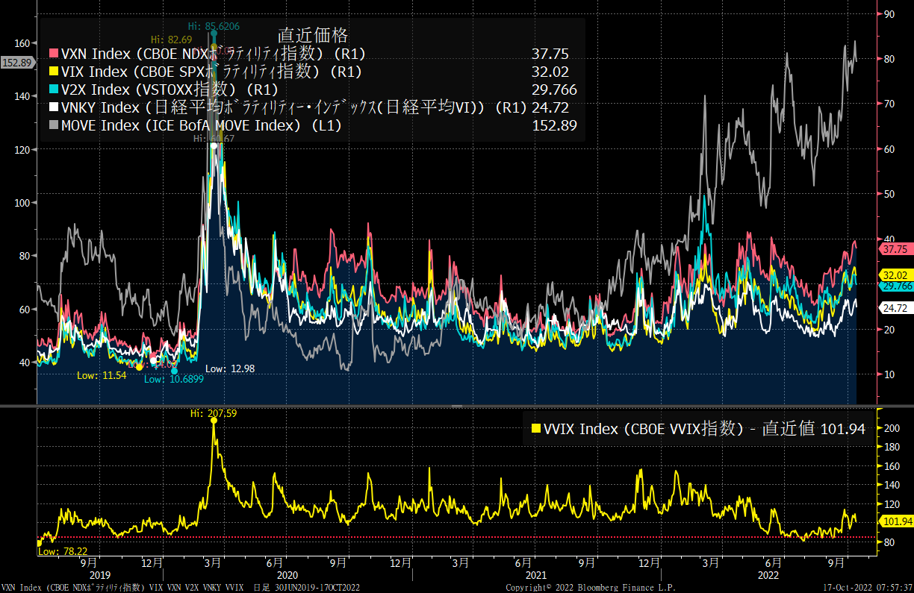Select the V2X Index (VSTOXX指数) legend label
Image resolution: width=914 pixels, height=593 pixels.
pyautogui.click(x=169, y=90)
